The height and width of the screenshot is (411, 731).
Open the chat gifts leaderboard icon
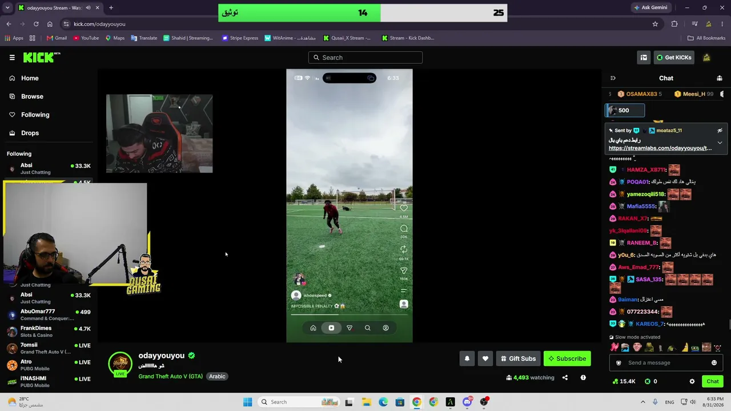(720, 78)
